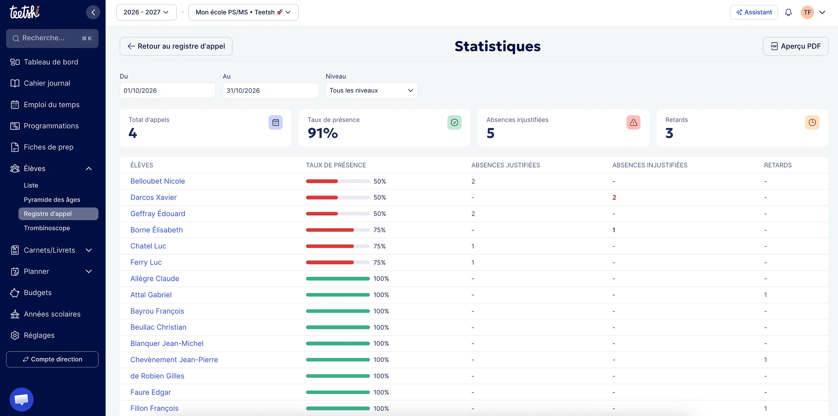This screenshot has height=416, width=838.
Task: Expand the Carnets/Livrets chevron
Action: coord(89,250)
